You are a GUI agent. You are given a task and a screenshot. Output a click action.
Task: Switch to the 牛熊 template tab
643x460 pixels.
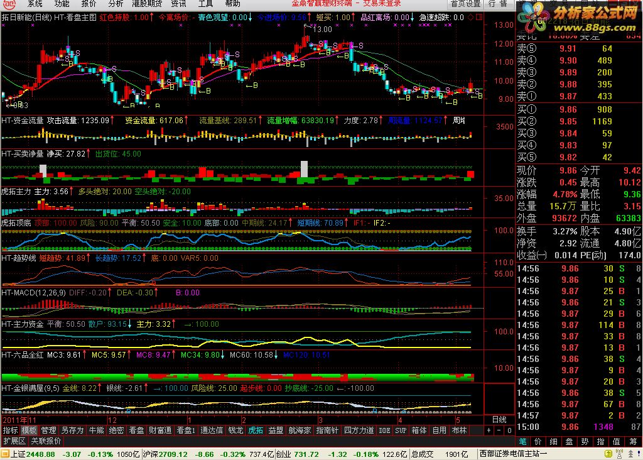pos(96,430)
